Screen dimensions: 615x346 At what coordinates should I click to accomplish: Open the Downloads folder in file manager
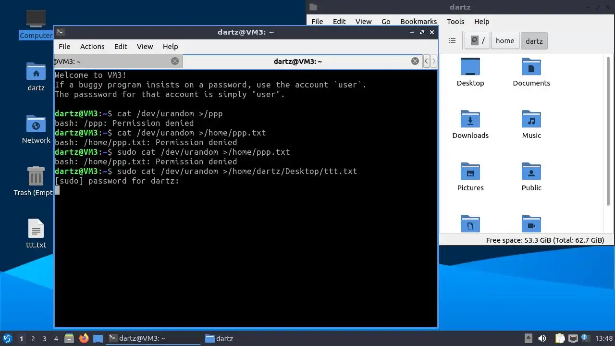coord(470,124)
